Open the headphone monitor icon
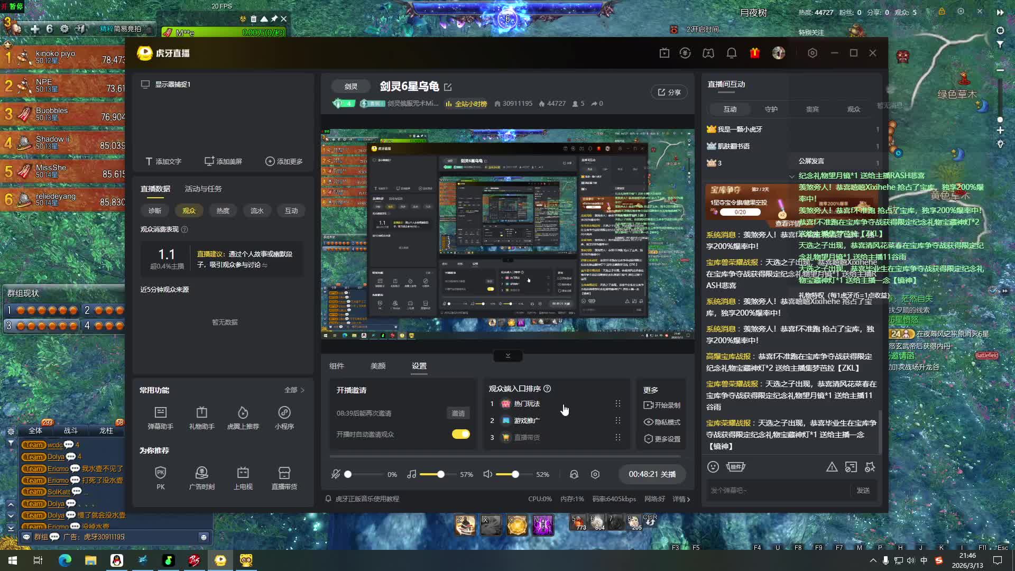The width and height of the screenshot is (1015, 571). (x=574, y=474)
